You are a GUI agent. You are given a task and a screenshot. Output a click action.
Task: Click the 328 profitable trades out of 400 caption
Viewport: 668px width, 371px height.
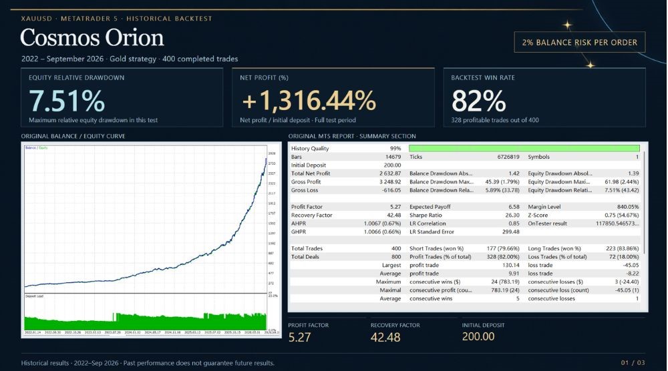[x=495, y=120]
